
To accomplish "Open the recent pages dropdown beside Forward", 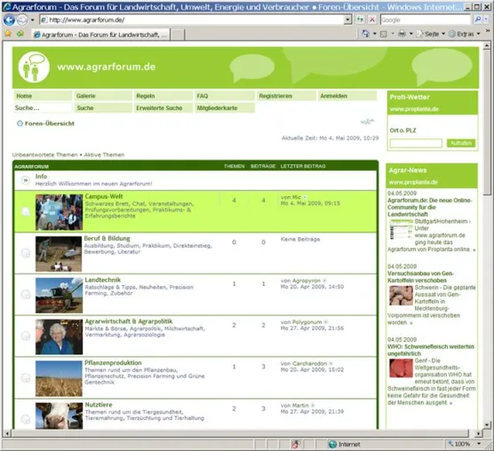I will click(x=33, y=20).
